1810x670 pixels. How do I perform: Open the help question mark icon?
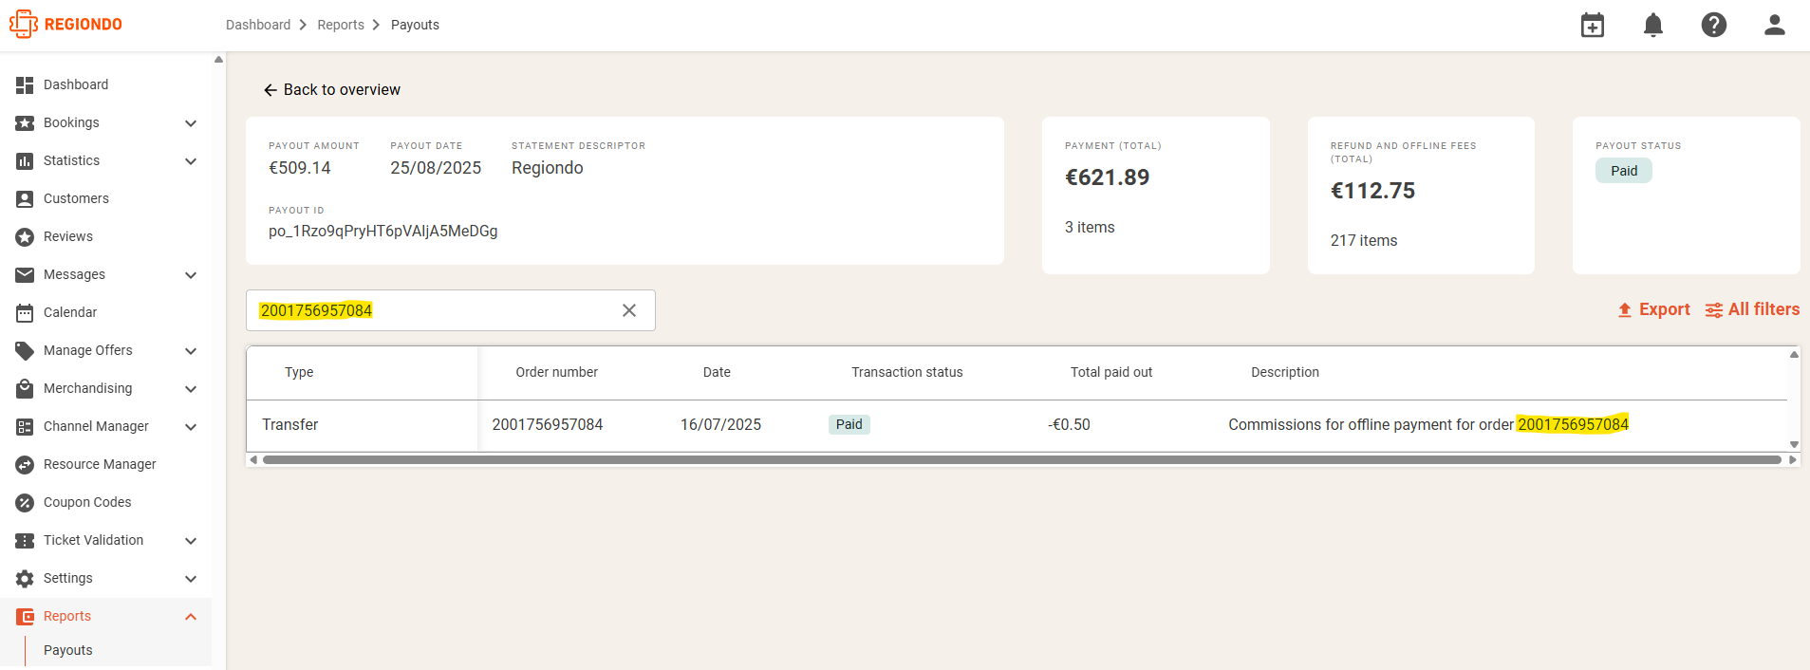pos(1714,25)
